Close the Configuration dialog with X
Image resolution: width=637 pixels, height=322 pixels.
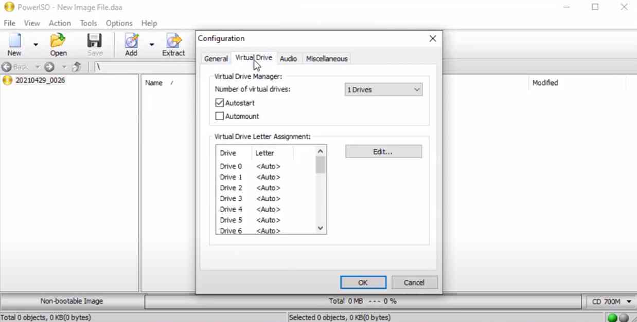(433, 39)
